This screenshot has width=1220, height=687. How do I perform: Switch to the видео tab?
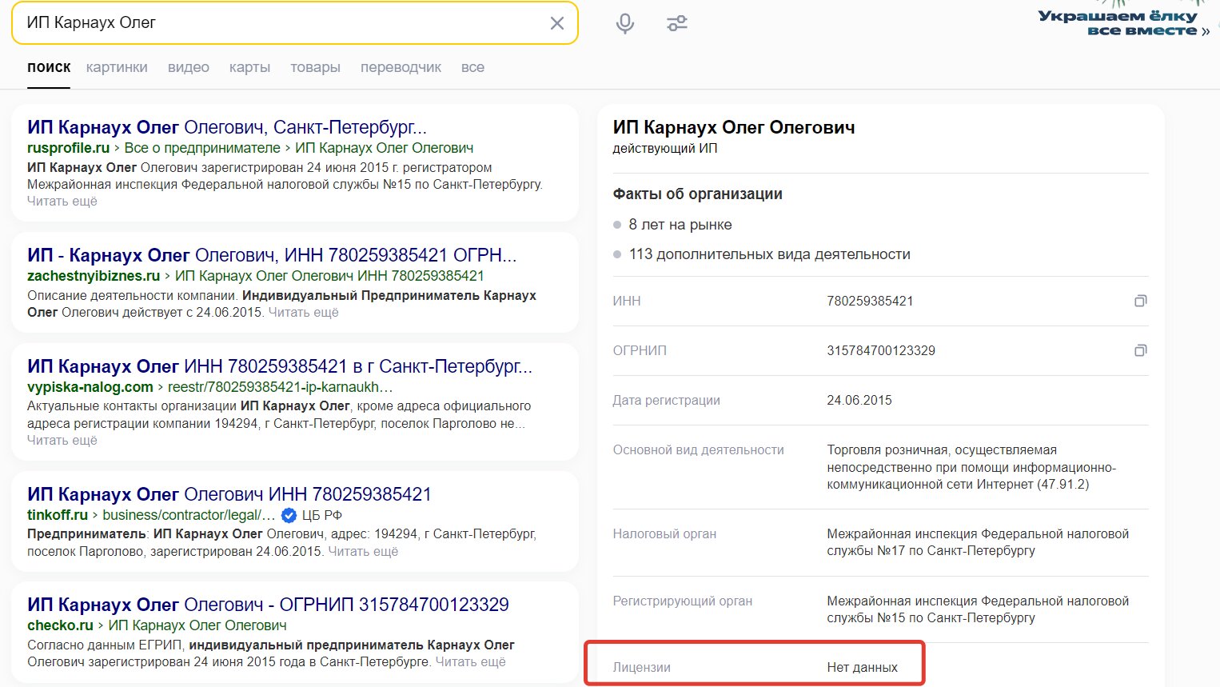189,67
